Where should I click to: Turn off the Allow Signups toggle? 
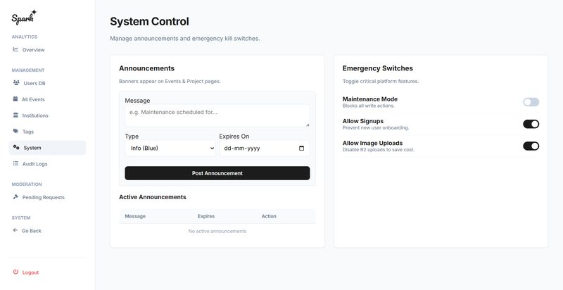click(x=531, y=124)
